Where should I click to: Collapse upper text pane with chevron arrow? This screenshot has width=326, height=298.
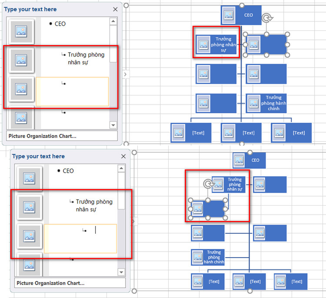[125, 74]
